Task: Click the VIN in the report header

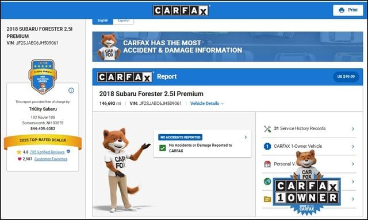Action: (156, 103)
